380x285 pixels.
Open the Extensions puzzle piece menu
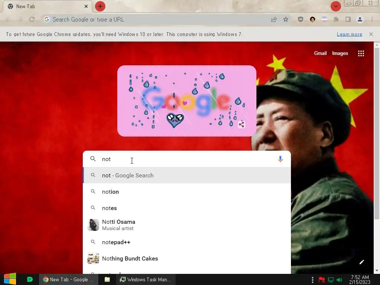[x=336, y=19]
